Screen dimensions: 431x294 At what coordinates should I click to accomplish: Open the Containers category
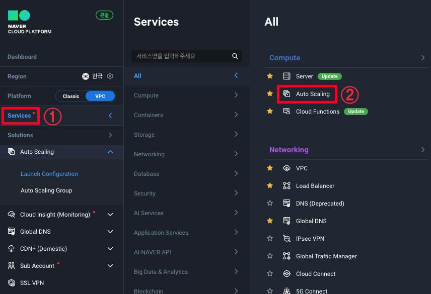tap(186, 115)
